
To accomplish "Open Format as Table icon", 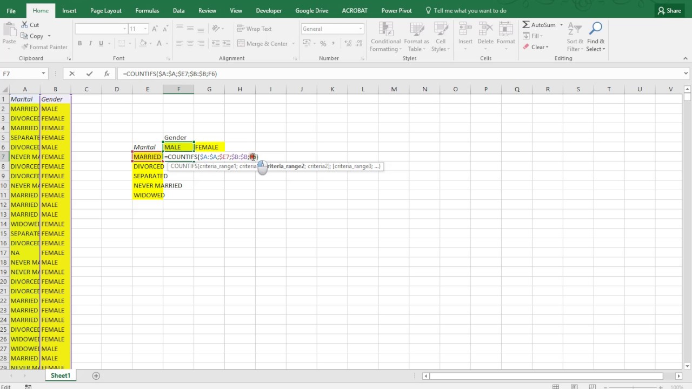I will 416,29.
